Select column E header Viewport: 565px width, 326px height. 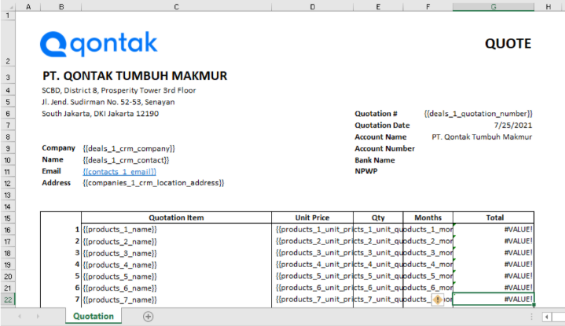click(378, 6)
